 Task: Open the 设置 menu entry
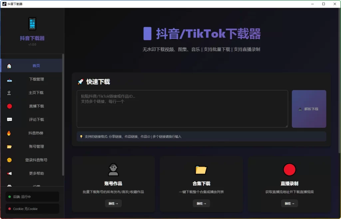pyautogui.click(x=36, y=185)
